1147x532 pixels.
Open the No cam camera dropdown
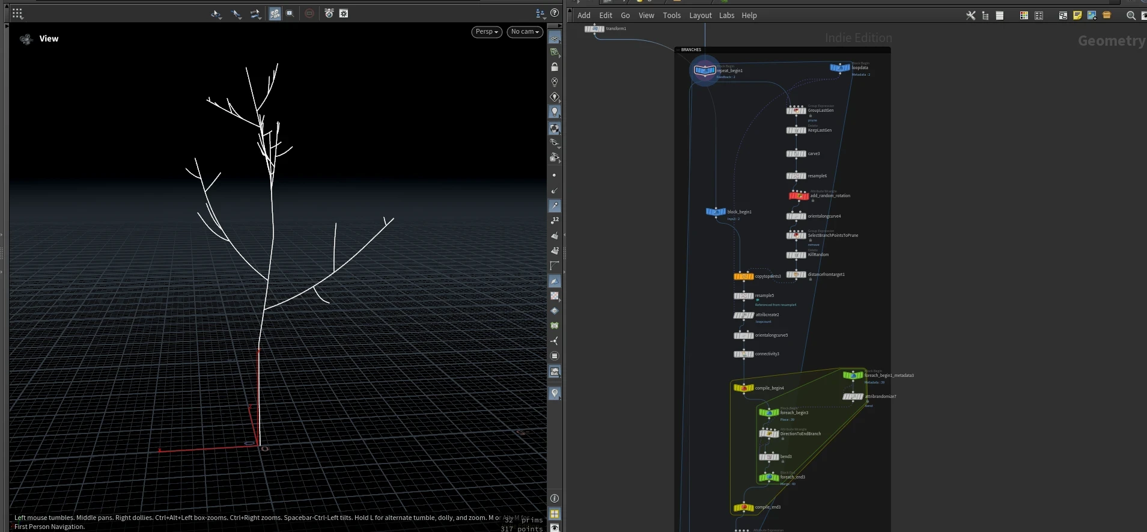tap(525, 32)
